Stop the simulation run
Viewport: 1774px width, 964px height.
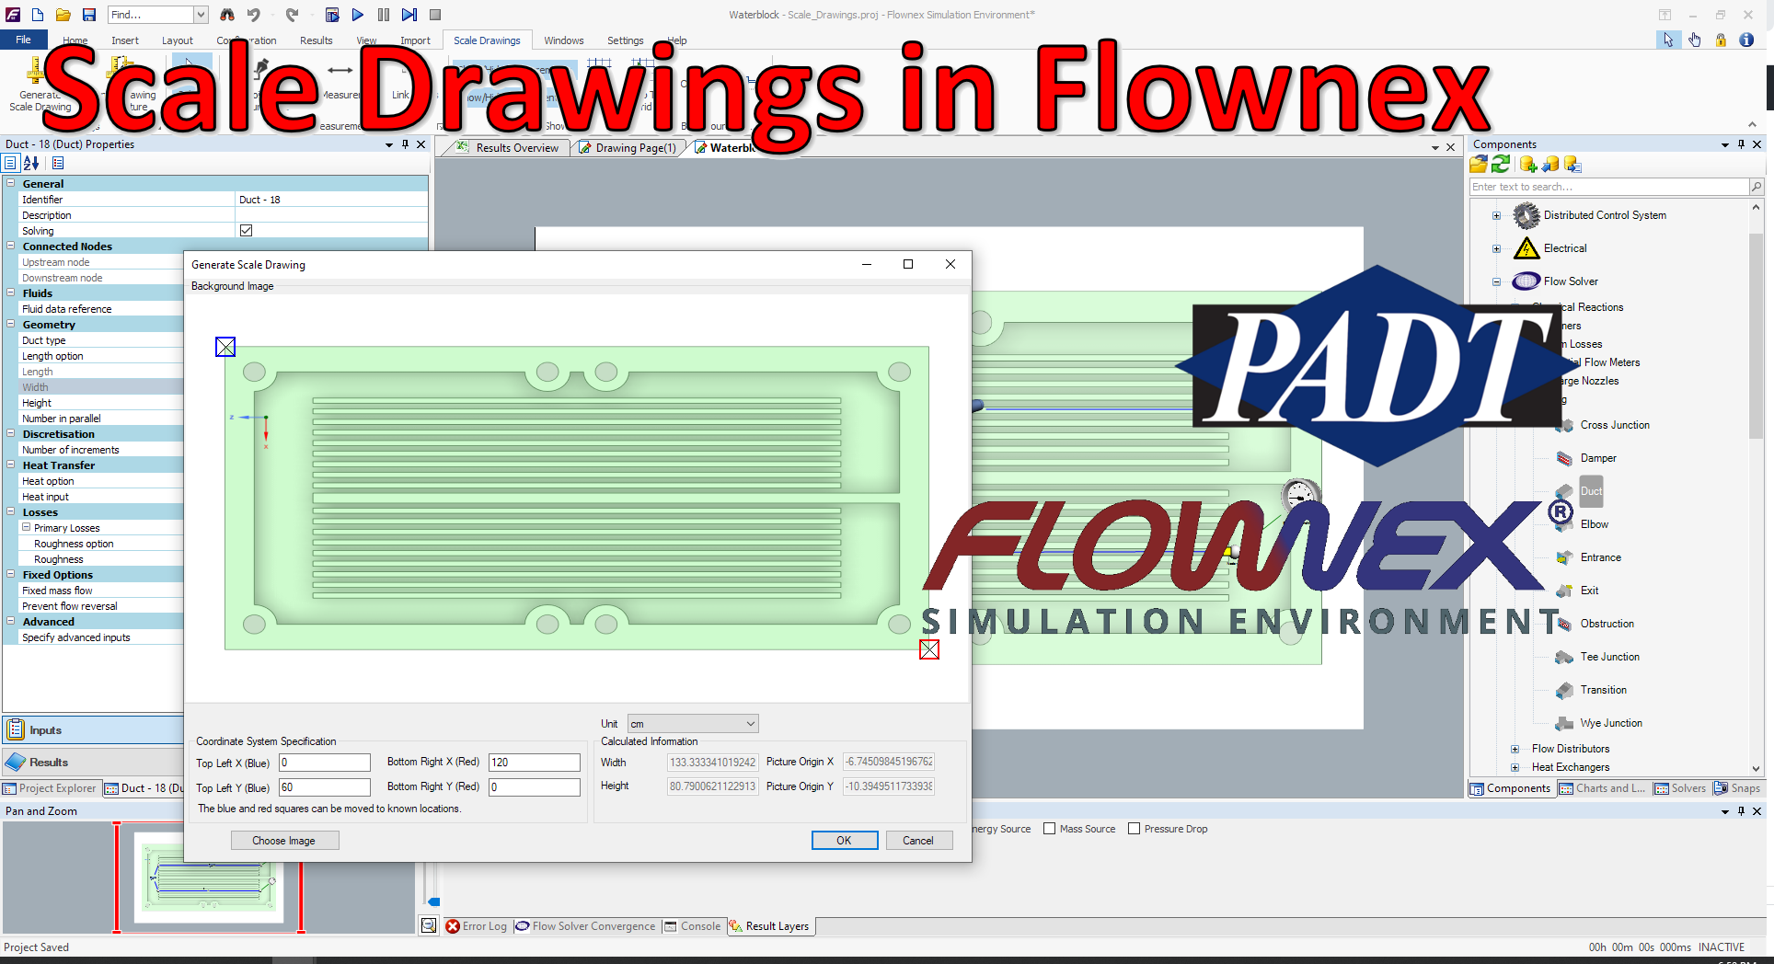tap(435, 15)
